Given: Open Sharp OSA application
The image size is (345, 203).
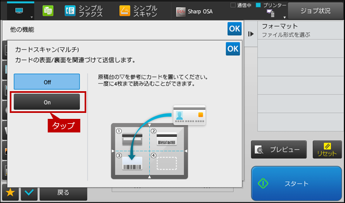Looking at the screenshot, I should point(194,11).
